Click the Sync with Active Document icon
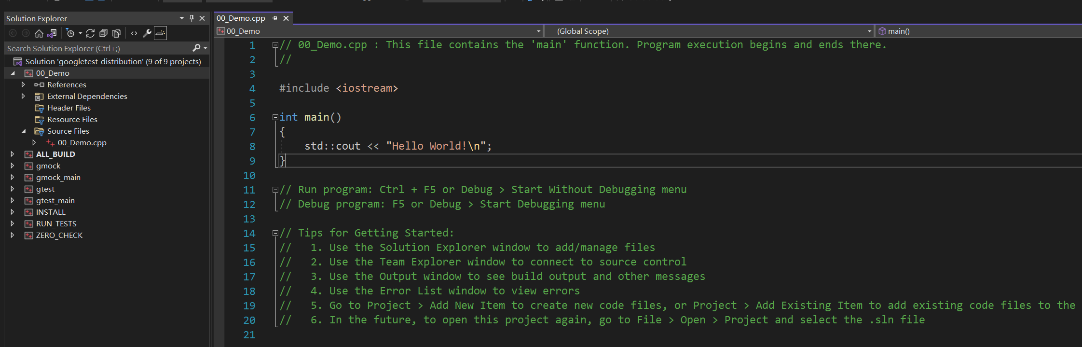 tap(90, 33)
